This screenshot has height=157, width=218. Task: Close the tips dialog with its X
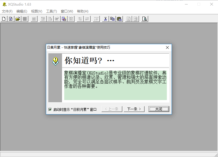click(167, 48)
